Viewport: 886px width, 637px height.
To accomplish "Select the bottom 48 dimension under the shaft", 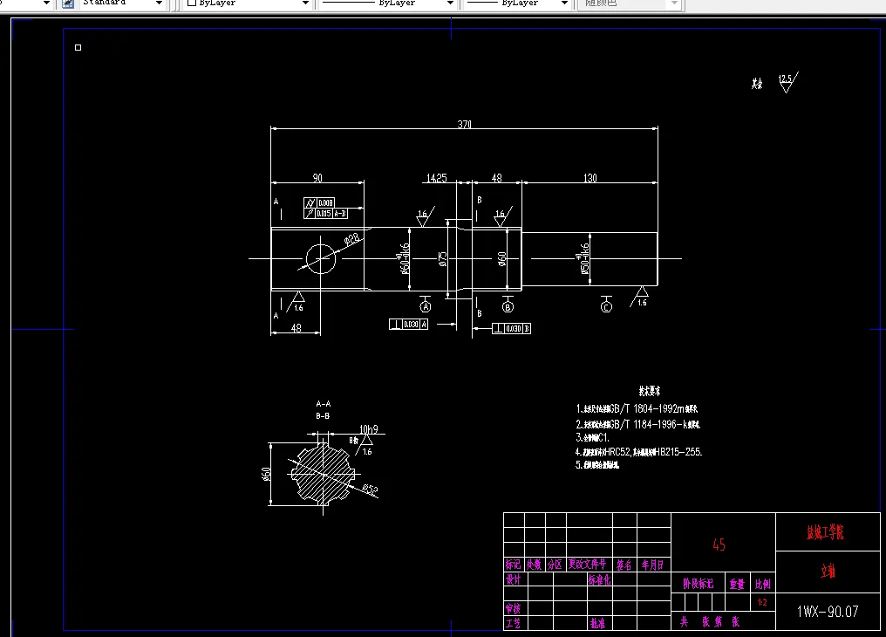I will coord(296,328).
